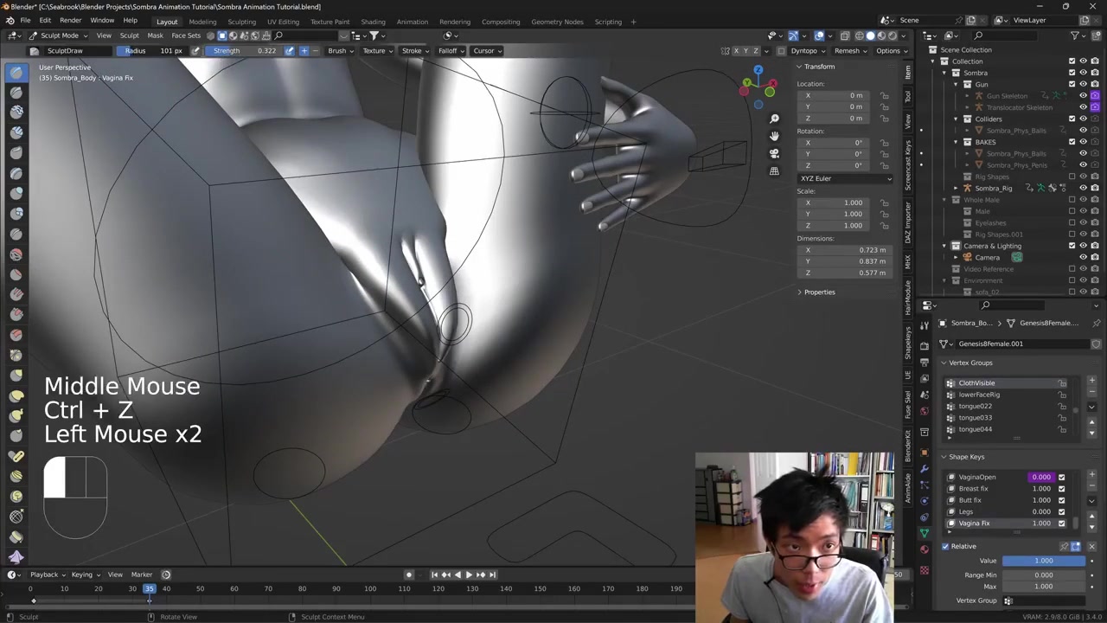Toggle the perspective/orthographic grid icon
1107x623 pixels.
774,171
